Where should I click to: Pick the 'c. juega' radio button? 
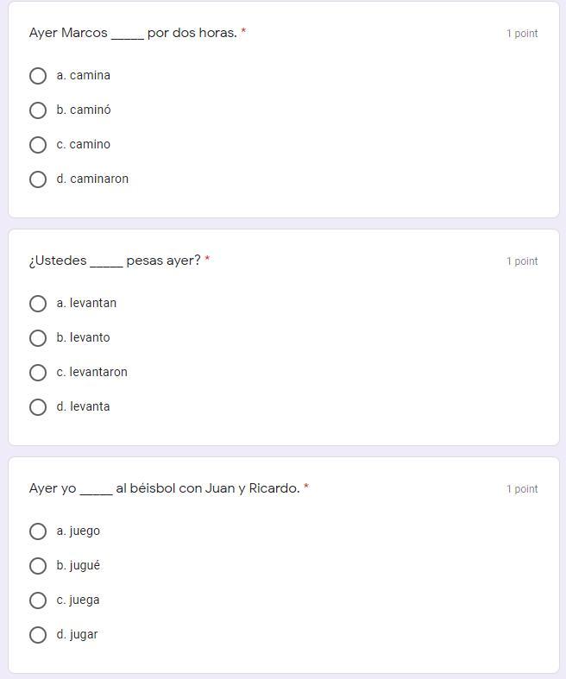(38, 600)
